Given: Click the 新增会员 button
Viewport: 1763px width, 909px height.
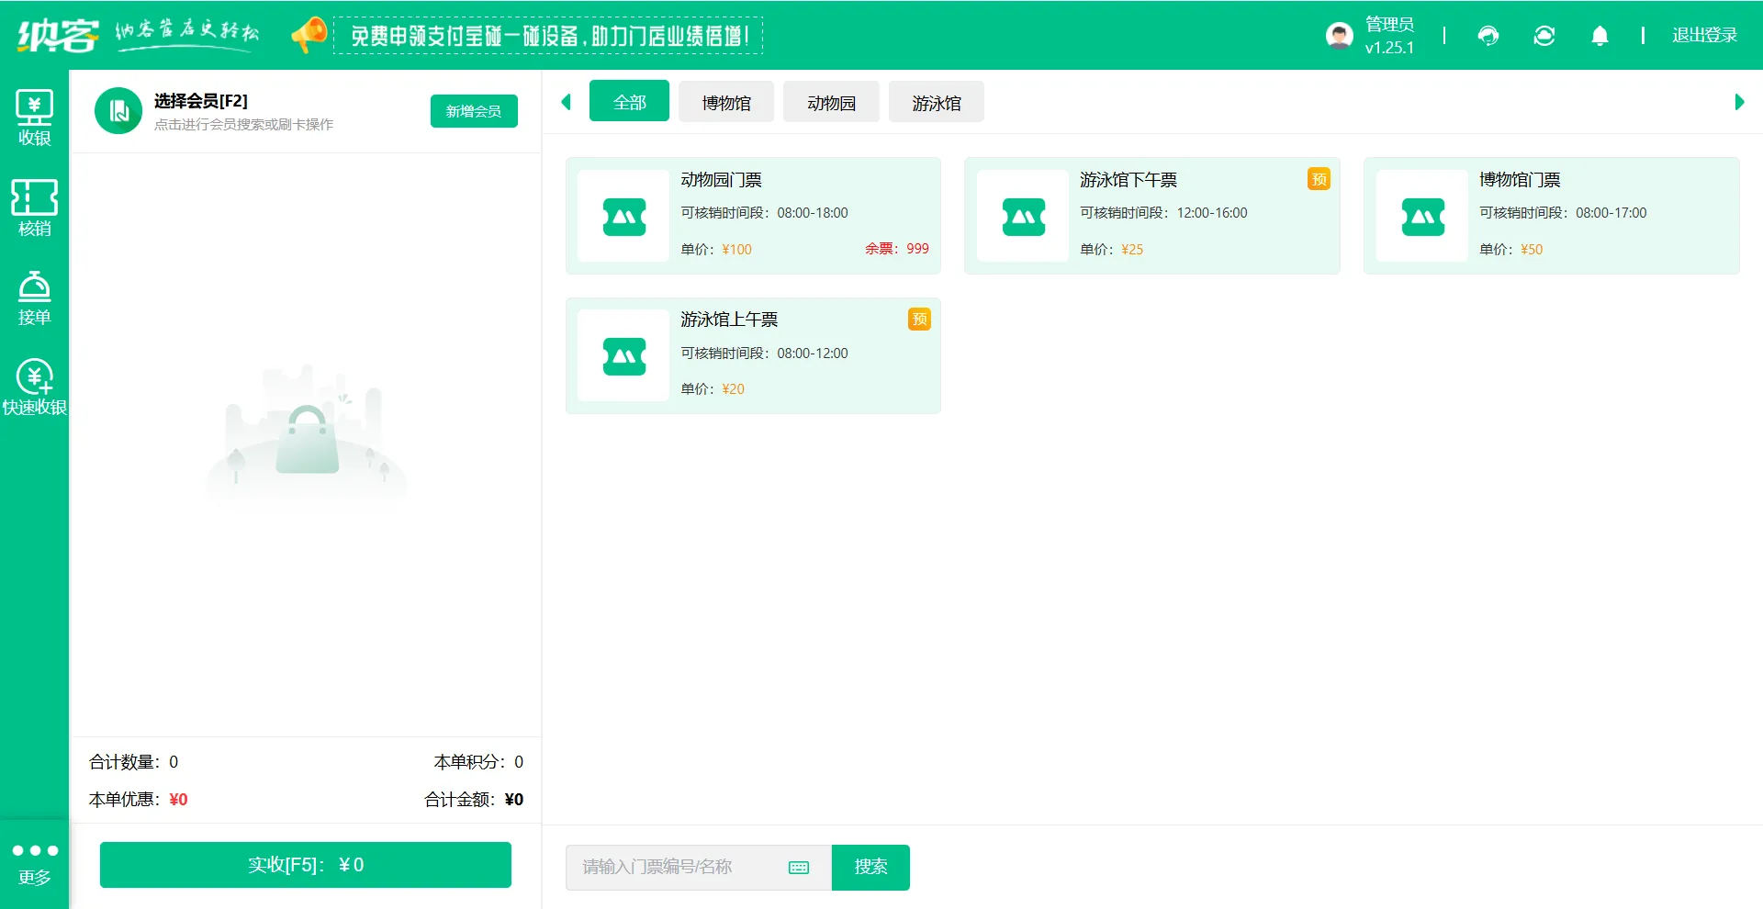Looking at the screenshot, I should pos(474,111).
